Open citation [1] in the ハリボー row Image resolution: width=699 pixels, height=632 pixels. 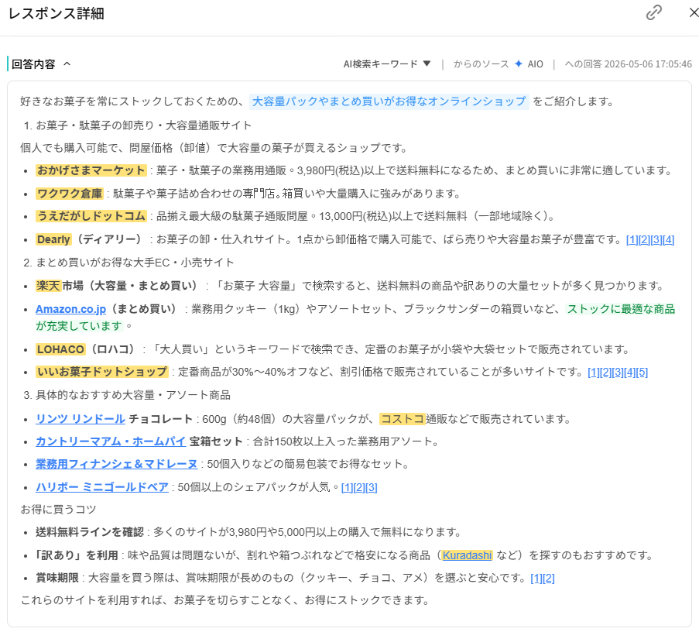coord(347,488)
